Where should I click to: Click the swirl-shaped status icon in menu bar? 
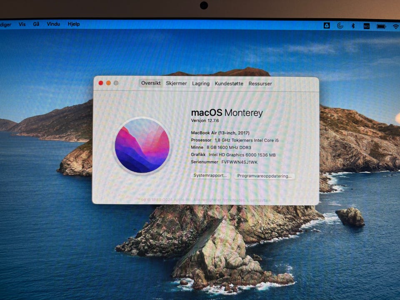(x=340, y=25)
